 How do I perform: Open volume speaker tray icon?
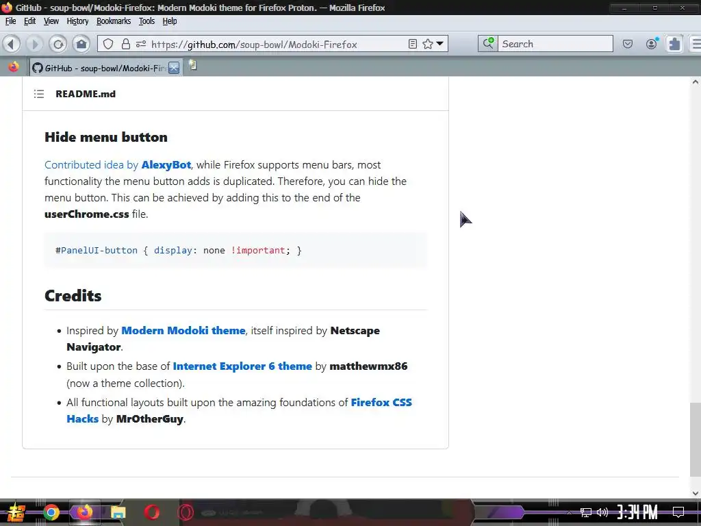[x=602, y=512]
